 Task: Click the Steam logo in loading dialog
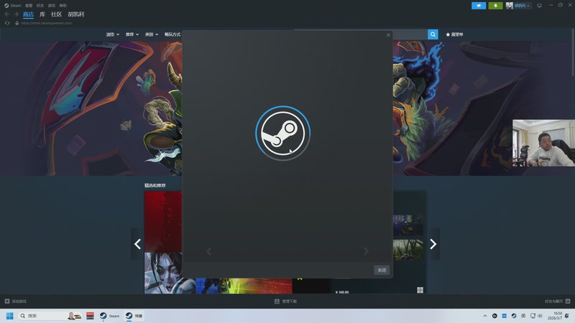[x=282, y=134]
